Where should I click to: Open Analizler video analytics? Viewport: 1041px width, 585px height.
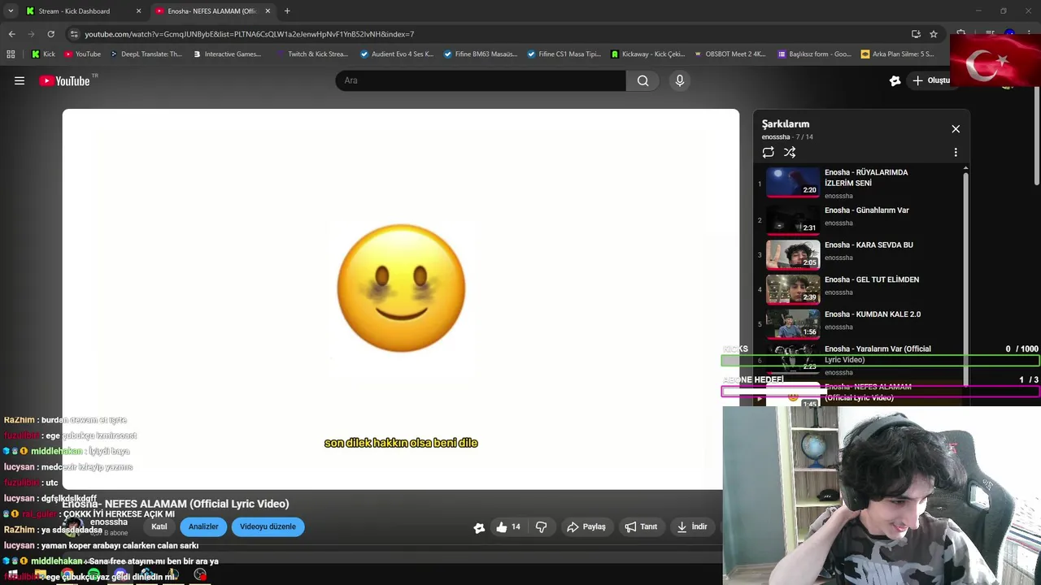tap(203, 526)
